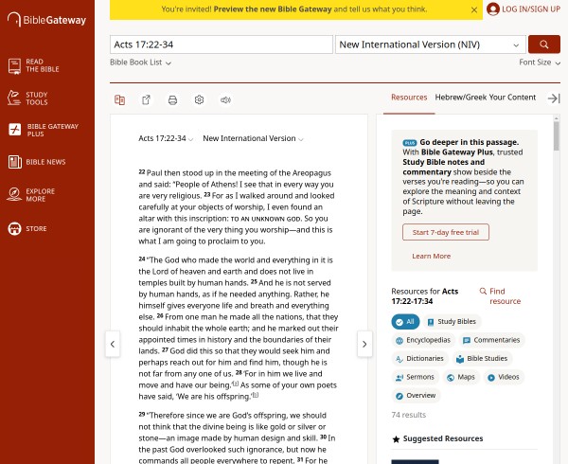This screenshot has width=568, height=464.
Task: Click the Find resource magnifier icon
Action: click(483, 292)
